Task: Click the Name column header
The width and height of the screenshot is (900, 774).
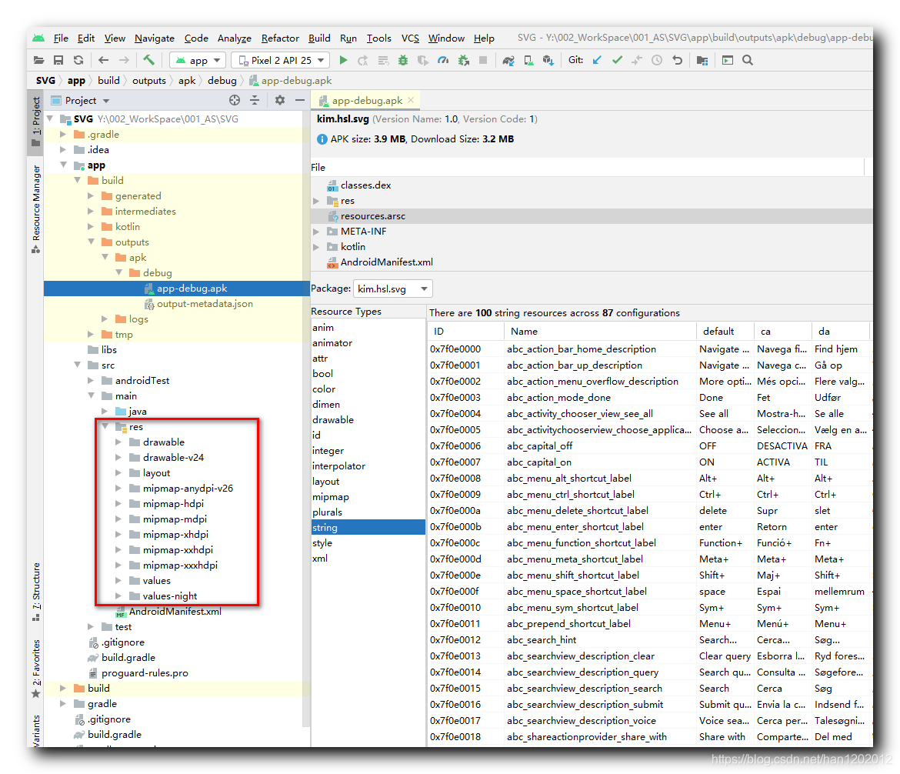Action: click(x=600, y=332)
